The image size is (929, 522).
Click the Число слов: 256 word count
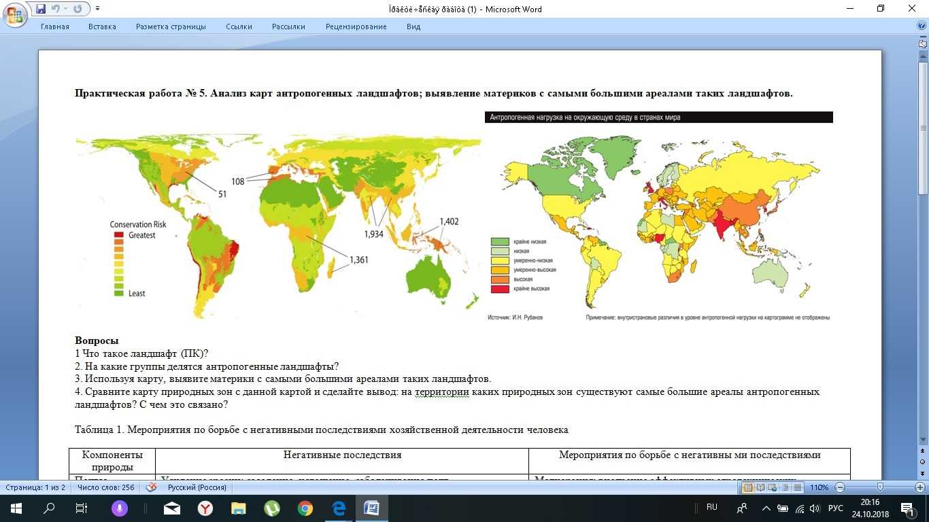pyautogui.click(x=105, y=487)
